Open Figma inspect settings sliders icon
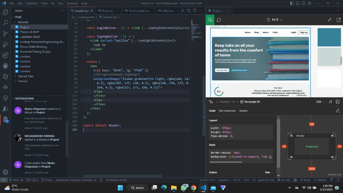This screenshot has height=193, width=343. tap(331, 102)
